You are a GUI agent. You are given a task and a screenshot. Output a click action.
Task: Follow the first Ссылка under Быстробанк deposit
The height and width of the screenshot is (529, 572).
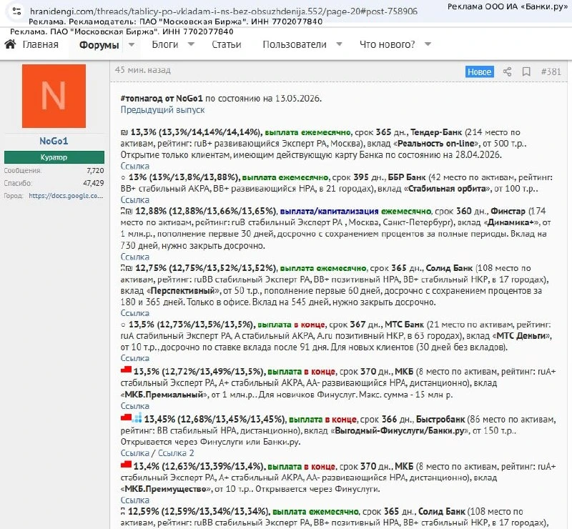[x=135, y=453]
